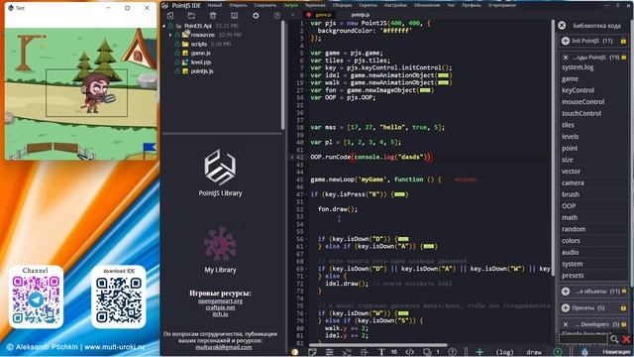Select camera in code library list
Image resolution: width=634 pixels, height=357 pixels.
[x=573, y=182]
